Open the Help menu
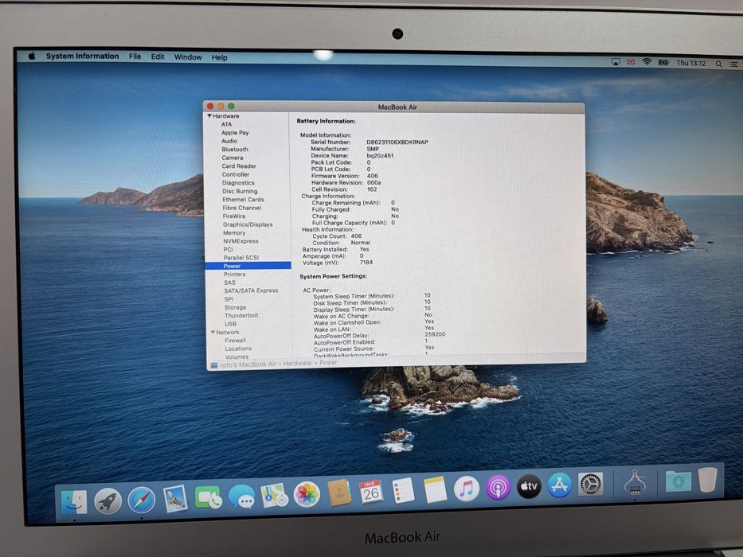 (219, 57)
